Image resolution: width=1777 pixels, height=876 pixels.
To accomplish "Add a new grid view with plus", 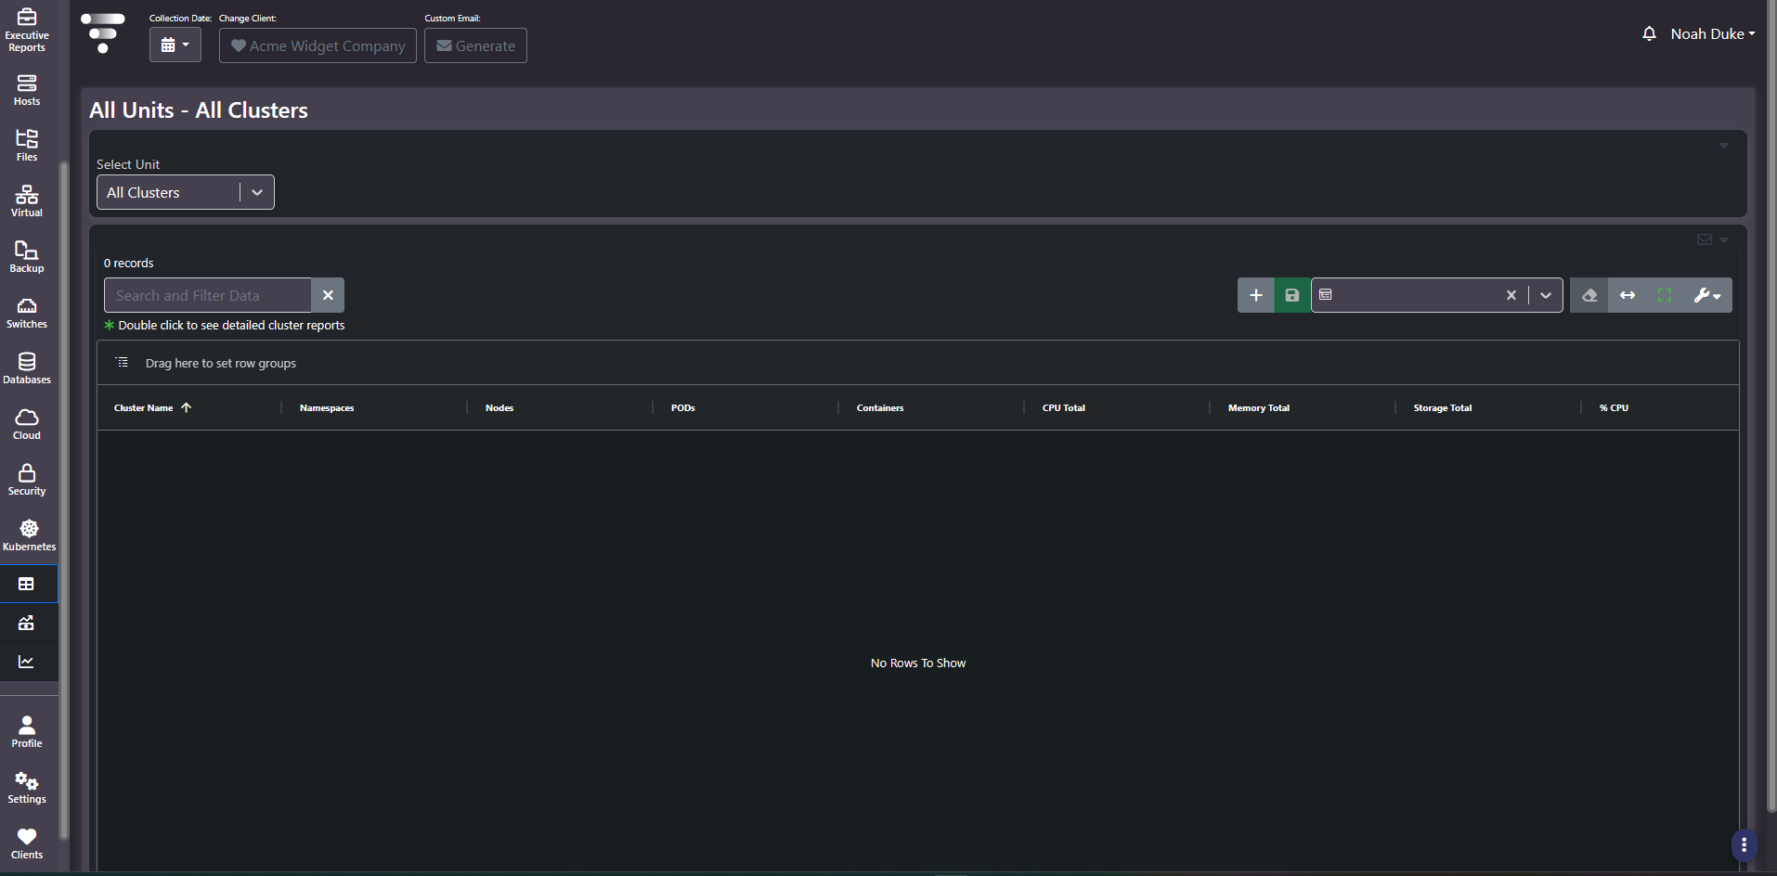I will (x=1255, y=295).
